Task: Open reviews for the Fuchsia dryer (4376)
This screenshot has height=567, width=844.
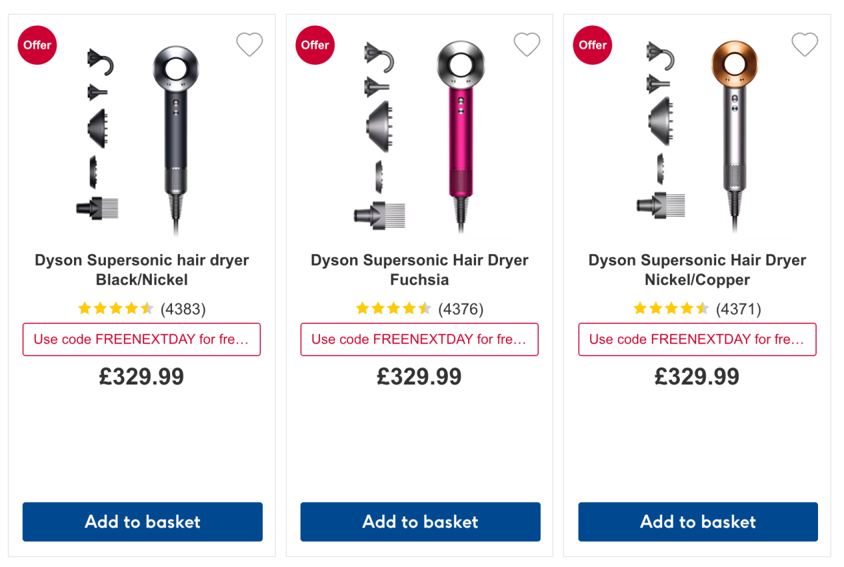Action: [462, 309]
